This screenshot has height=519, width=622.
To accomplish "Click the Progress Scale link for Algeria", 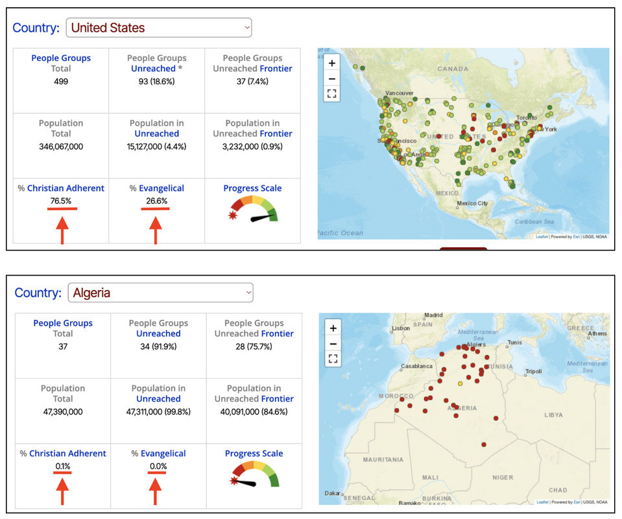I will (x=254, y=453).
